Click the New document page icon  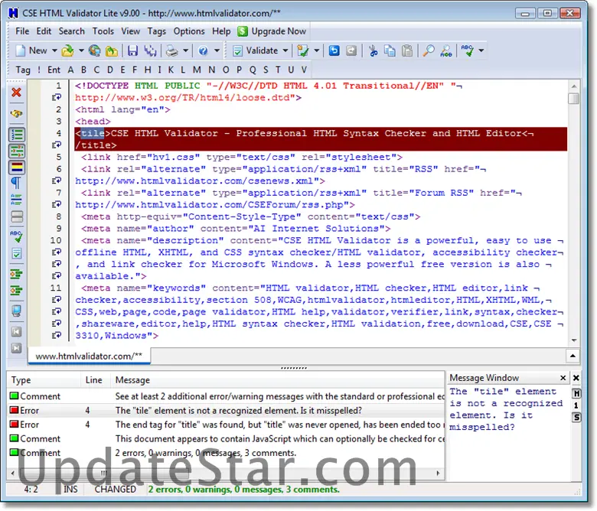tap(21, 50)
